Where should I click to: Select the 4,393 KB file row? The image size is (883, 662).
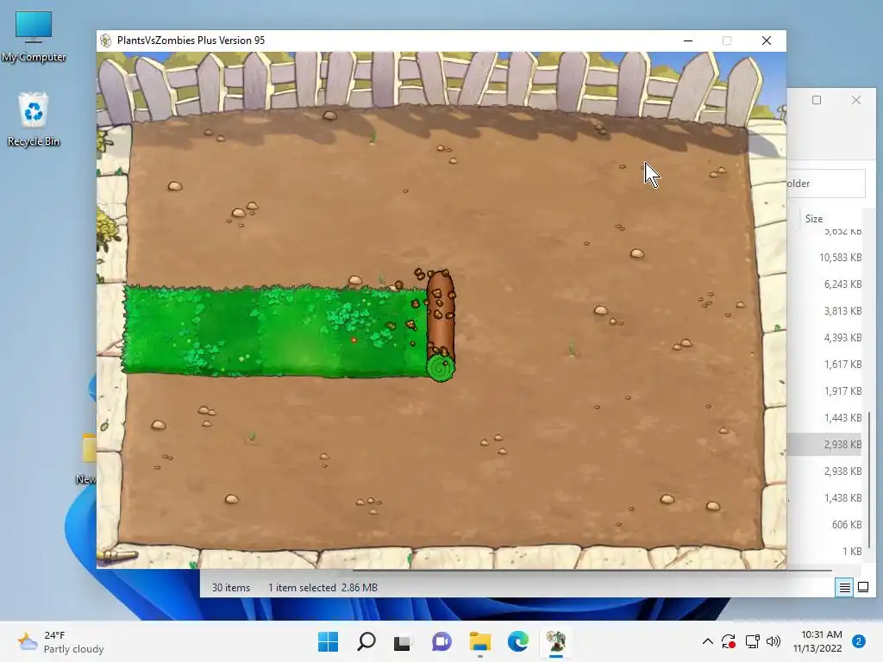point(824,338)
